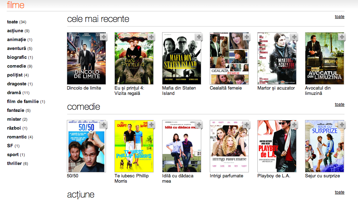Add Mafia din Staten Island with plus icon
The height and width of the screenshot is (200, 358).
click(199, 37)
